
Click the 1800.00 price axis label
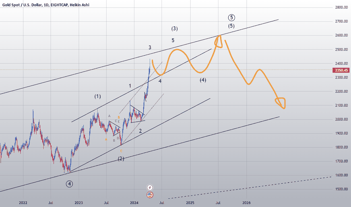[x=341, y=147]
